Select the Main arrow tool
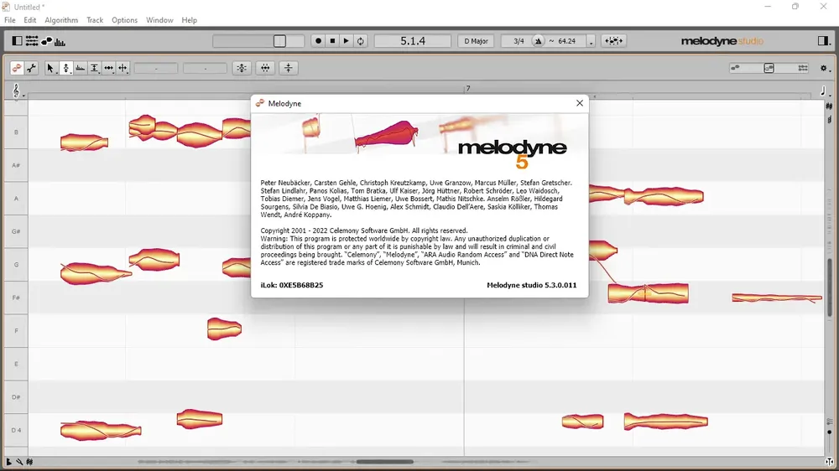The height and width of the screenshot is (471, 839). pyautogui.click(x=51, y=68)
